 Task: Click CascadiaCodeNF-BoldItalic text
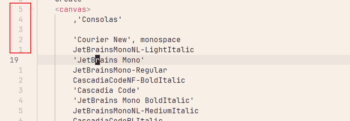(x=129, y=80)
